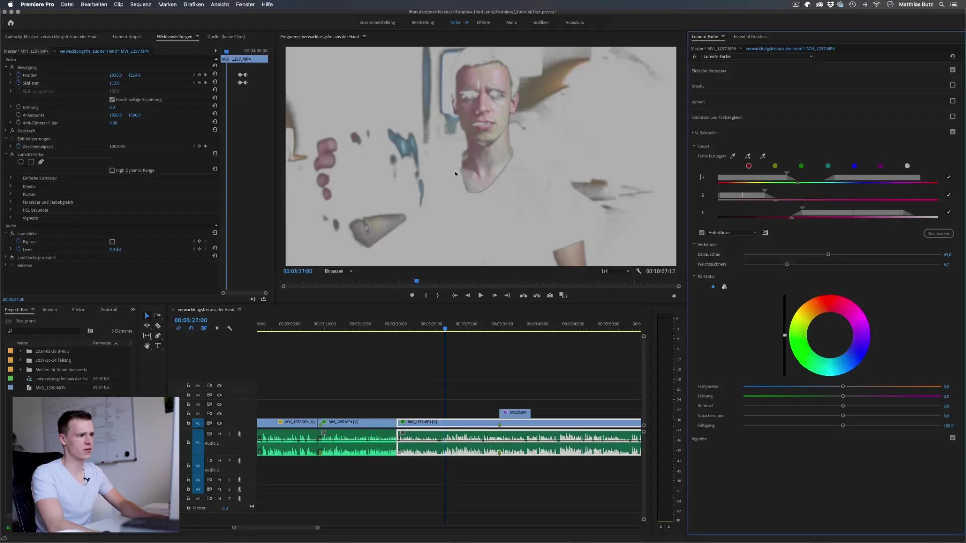
Task: Step back one frame
Action: pos(468,295)
